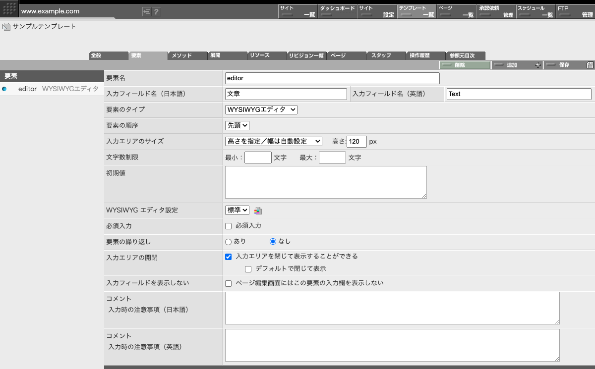Switch to the リビジョン一覧 tab
Viewport: 595px width, 369px height.
point(306,55)
